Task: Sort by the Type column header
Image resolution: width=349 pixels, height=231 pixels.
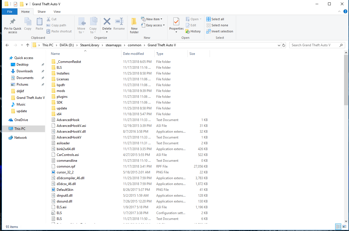Action: (171, 53)
